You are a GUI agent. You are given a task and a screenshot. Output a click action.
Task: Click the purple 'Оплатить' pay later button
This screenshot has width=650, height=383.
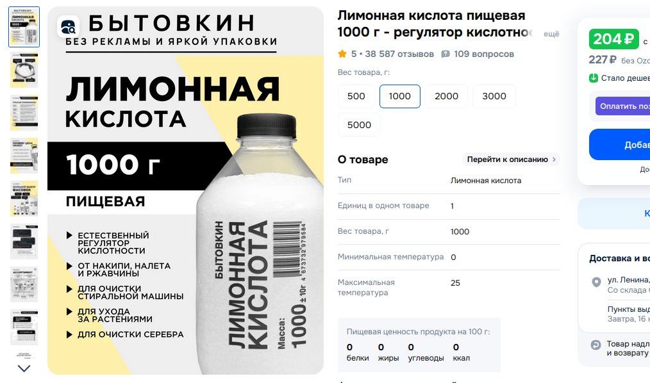(x=622, y=106)
